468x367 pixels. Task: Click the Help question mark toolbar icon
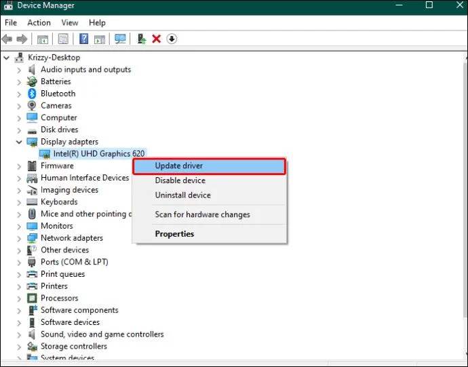[x=84, y=39]
